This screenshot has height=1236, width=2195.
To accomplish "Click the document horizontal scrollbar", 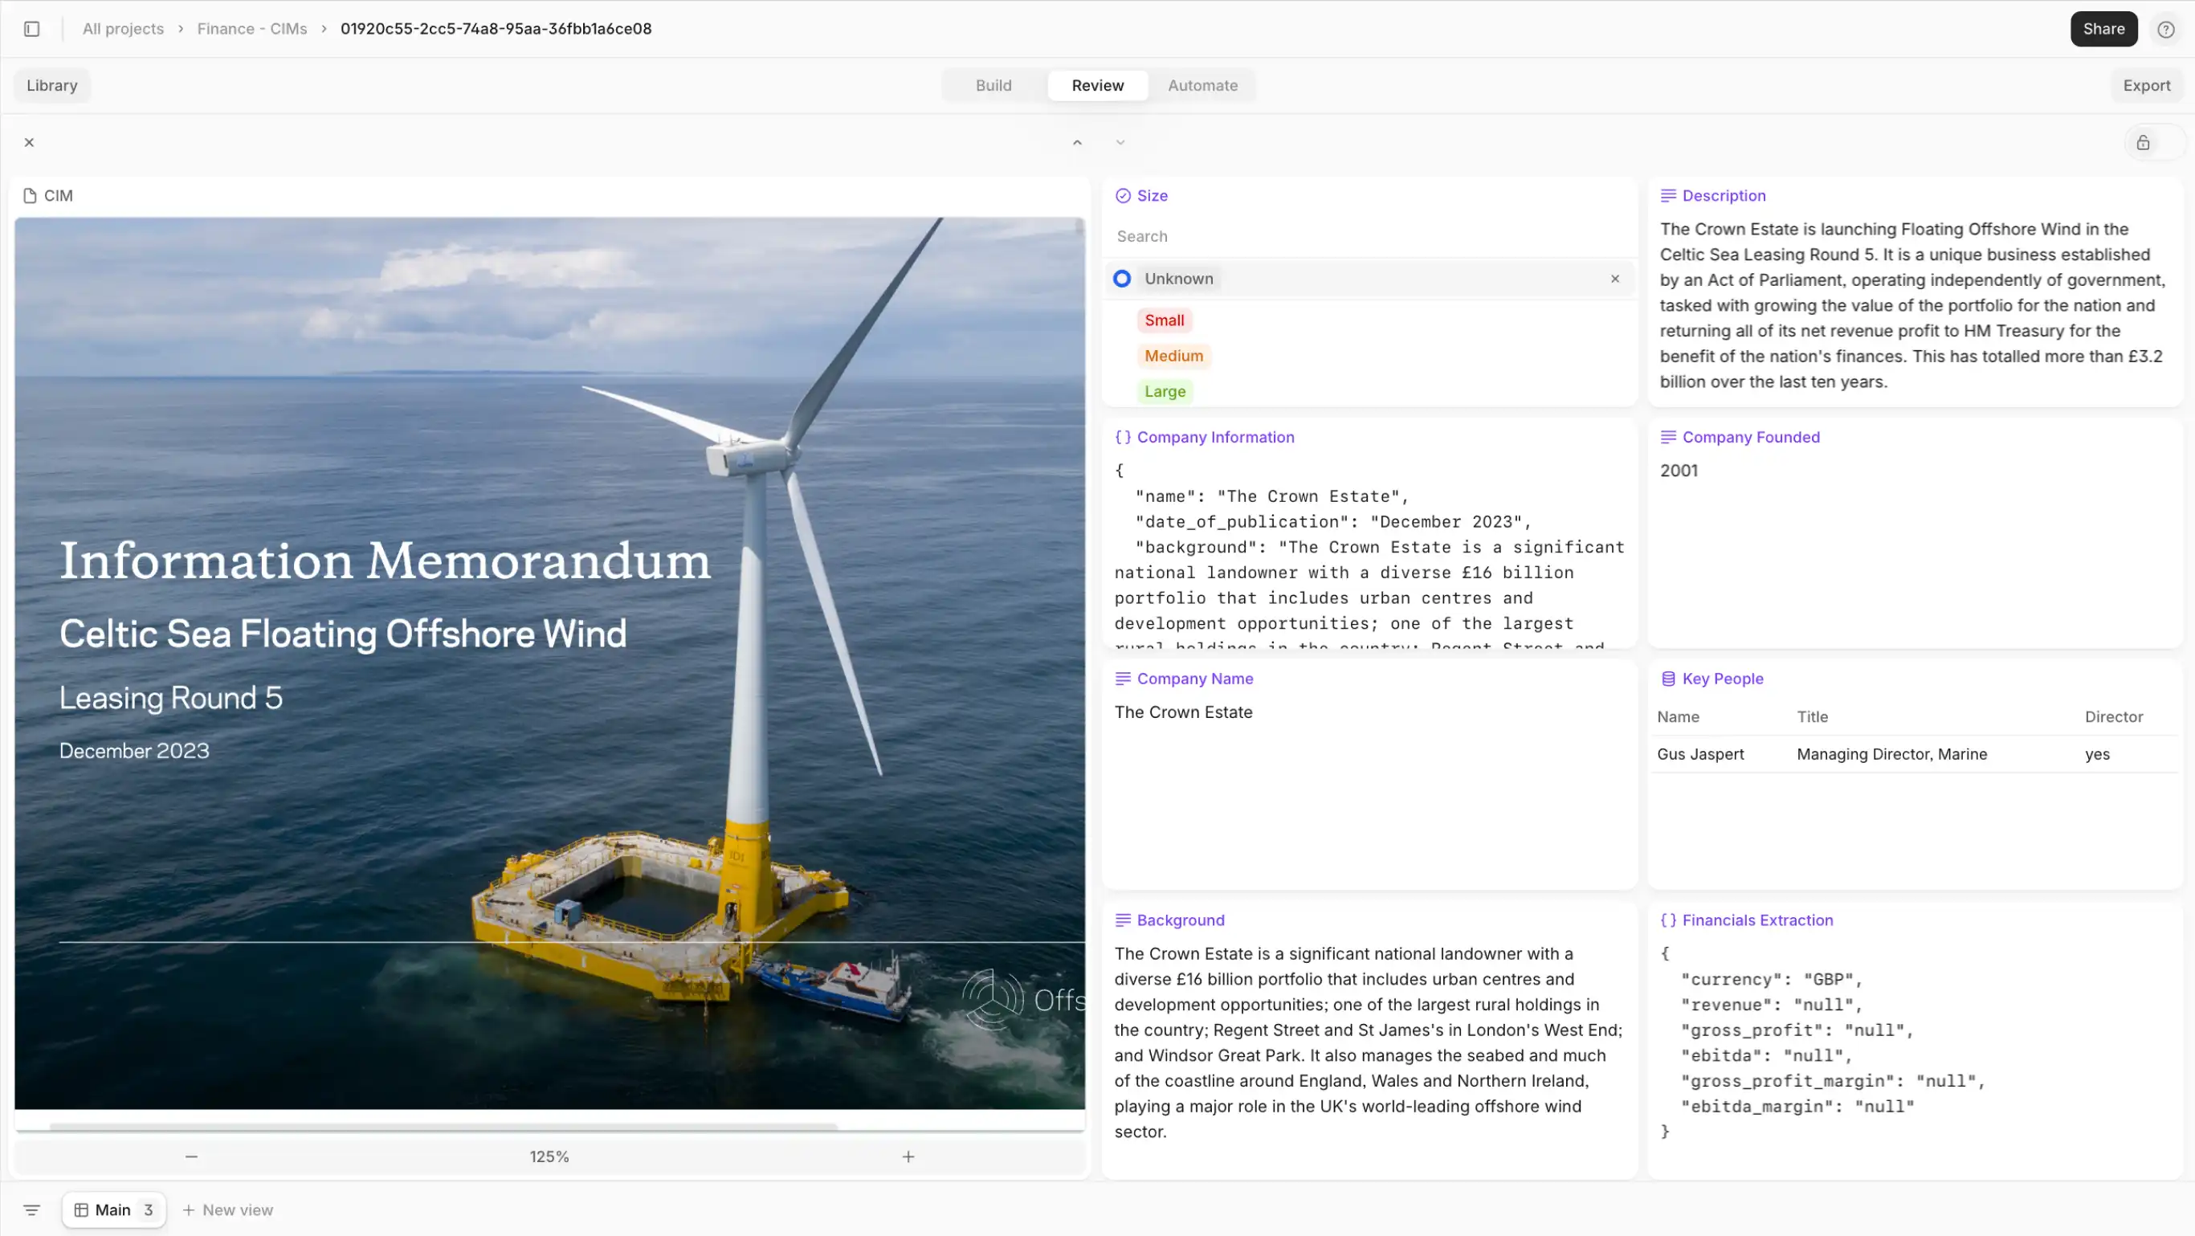I will [443, 1126].
